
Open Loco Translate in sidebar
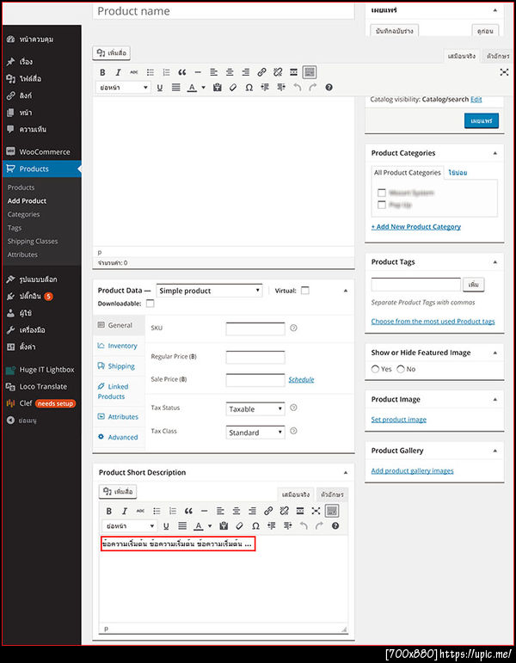[41, 386]
